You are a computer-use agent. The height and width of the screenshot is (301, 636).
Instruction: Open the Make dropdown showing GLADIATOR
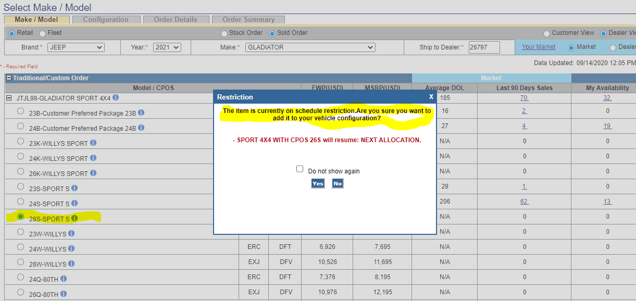(x=310, y=47)
